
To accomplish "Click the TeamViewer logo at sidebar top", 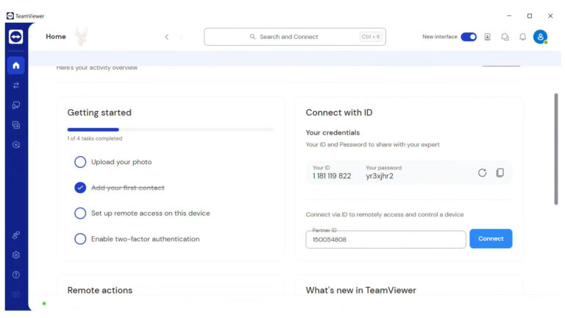I will click(16, 37).
